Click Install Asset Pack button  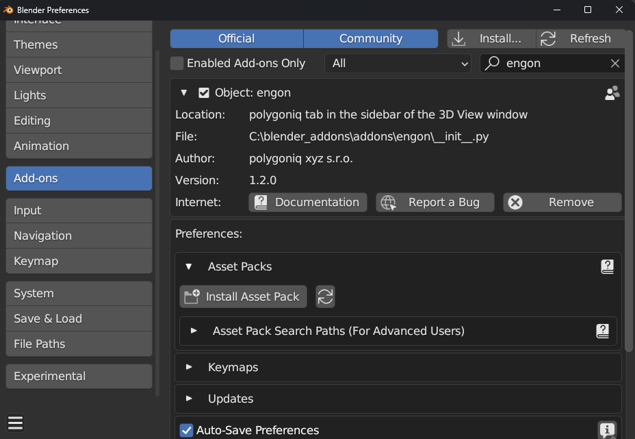tap(243, 297)
